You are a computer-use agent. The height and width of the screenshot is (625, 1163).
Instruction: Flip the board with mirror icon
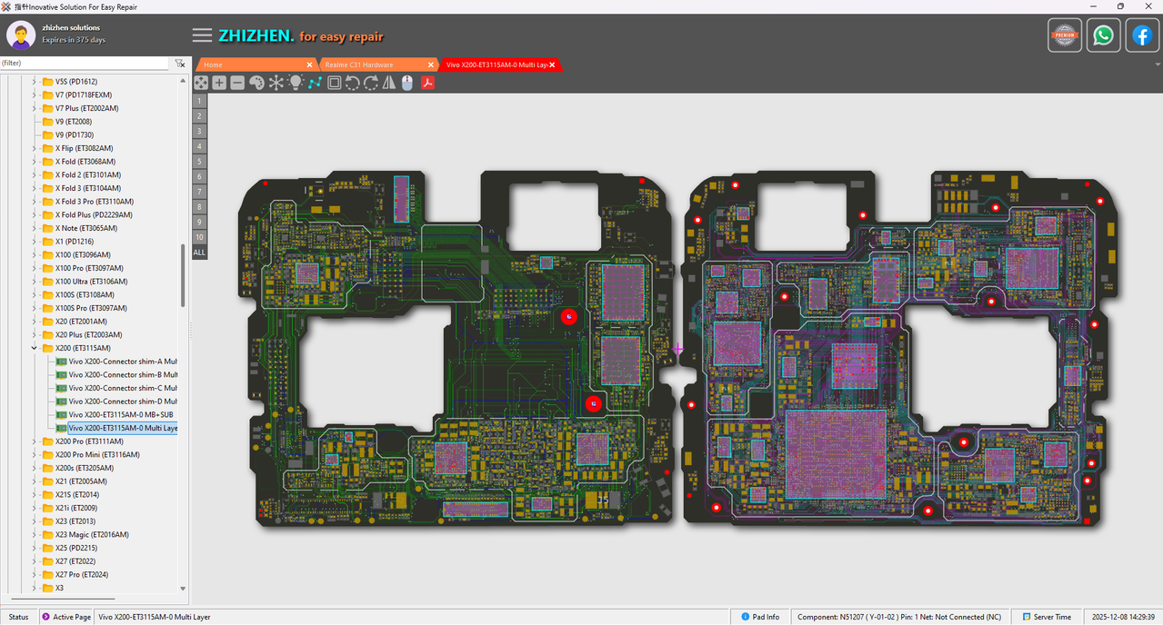pyautogui.click(x=389, y=83)
